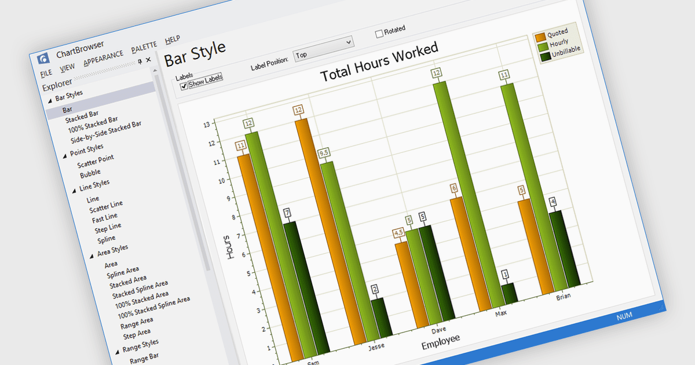Image resolution: width=695 pixels, height=365 pixels.
Task: Click the Dave axis label
Action: point(438,330)
